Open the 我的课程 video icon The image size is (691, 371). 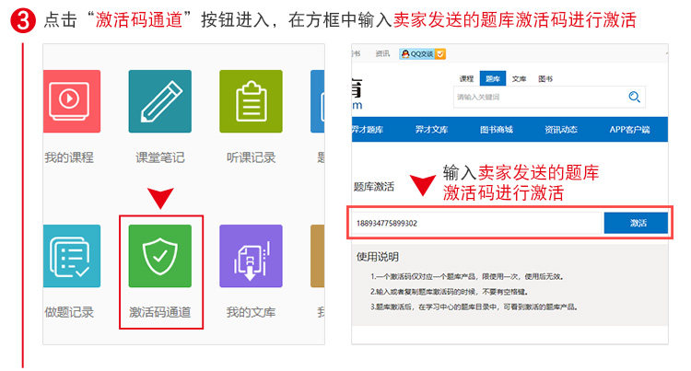click(72, 101)
